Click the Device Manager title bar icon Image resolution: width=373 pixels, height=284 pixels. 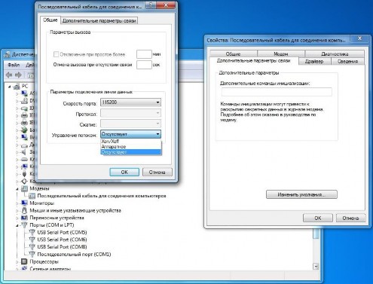(8, 54)
